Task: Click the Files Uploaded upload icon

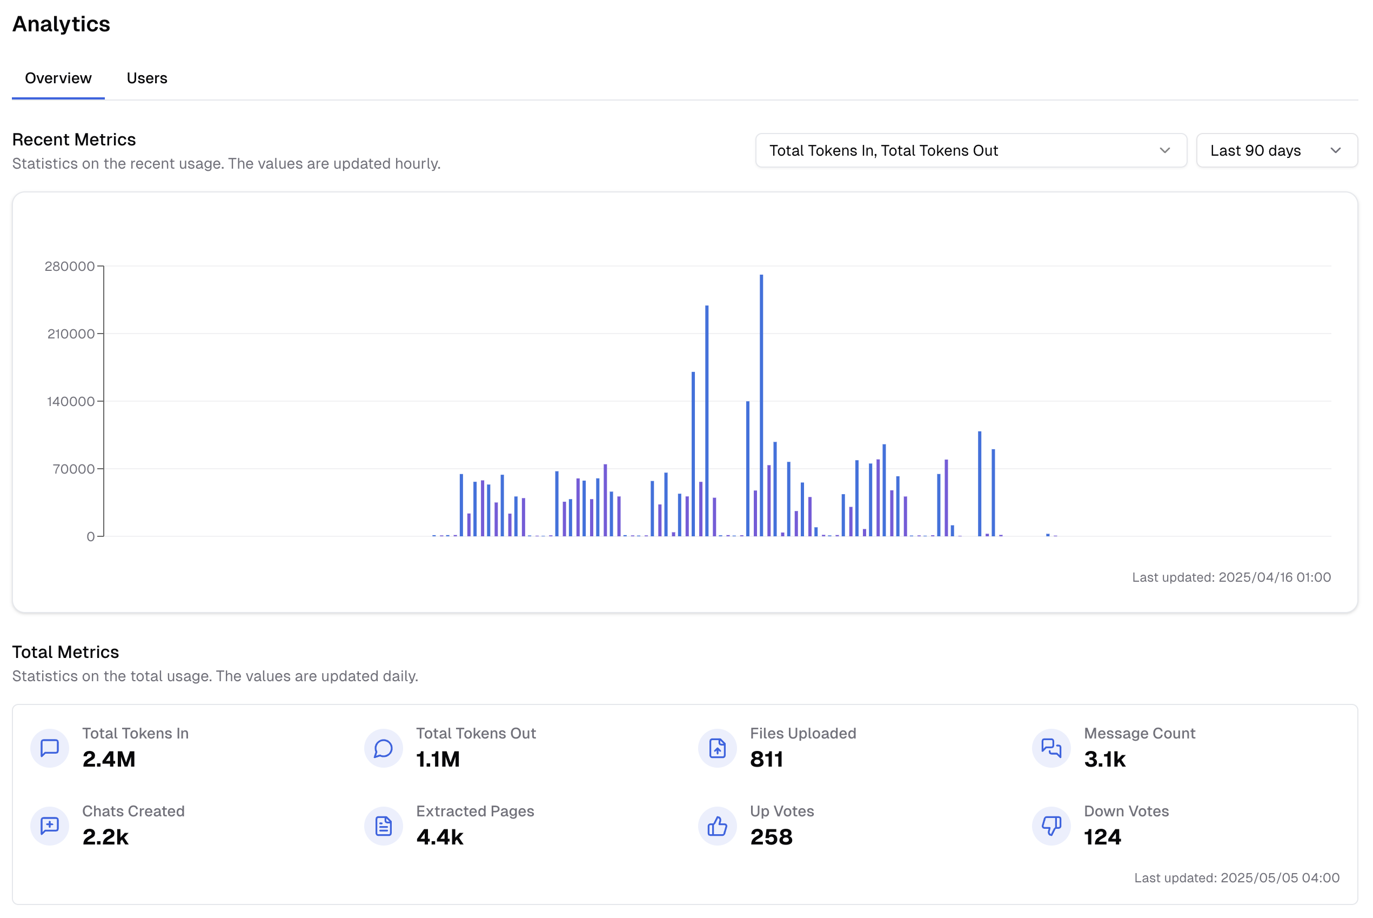Action: click(716, 748)
